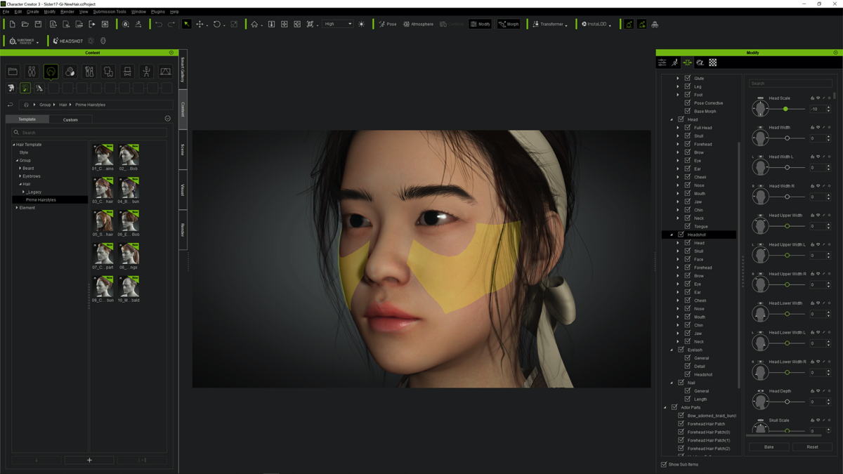
Task: Toggle the Base Morph checkbox
Action: [x=688, y=111]
